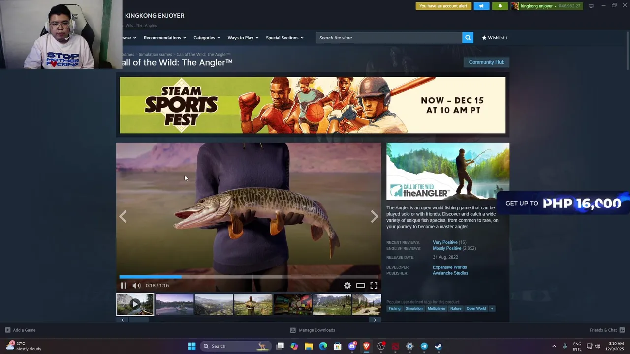This screenshot has width=630, height=354.
Task: Toggle theater mode for the trailer
Action: (360, 285)
